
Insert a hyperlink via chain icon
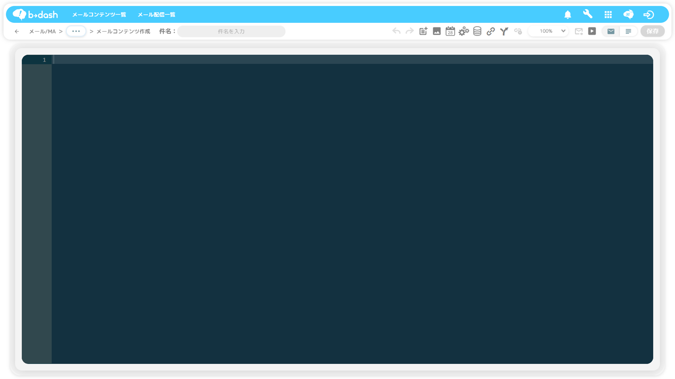[491, 31]
